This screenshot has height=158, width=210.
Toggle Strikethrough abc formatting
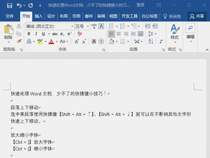55,34
